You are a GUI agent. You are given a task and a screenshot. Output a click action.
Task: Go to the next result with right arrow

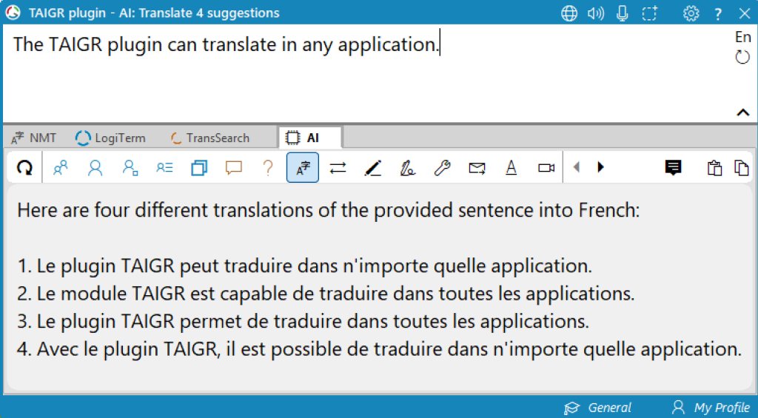pos(600,168)
